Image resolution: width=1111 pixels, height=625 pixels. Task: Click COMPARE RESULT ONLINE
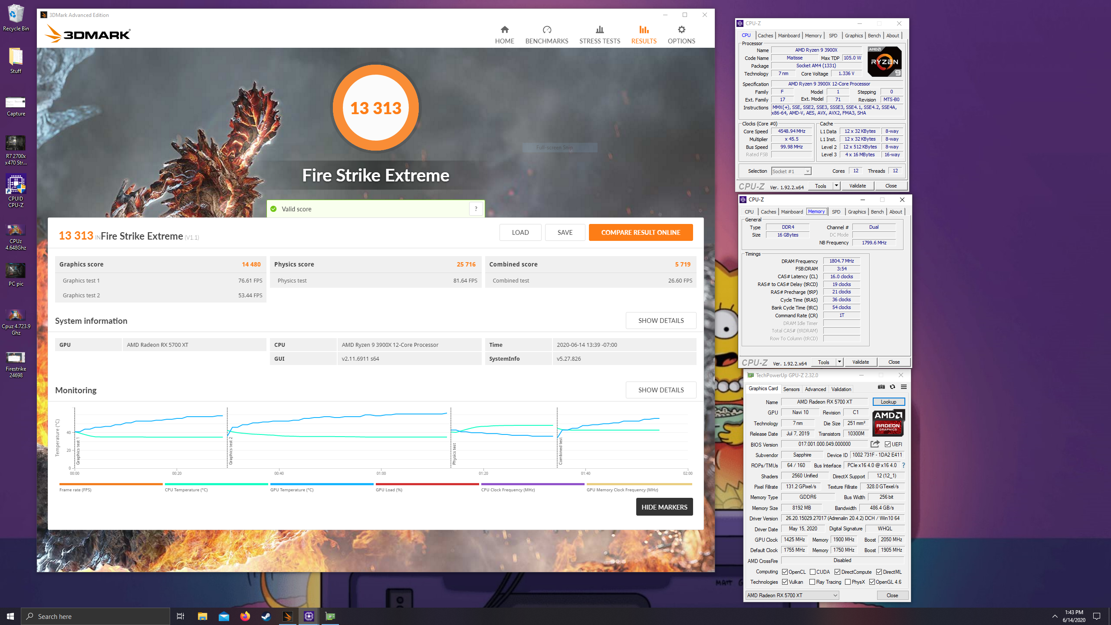pos(641,232)
